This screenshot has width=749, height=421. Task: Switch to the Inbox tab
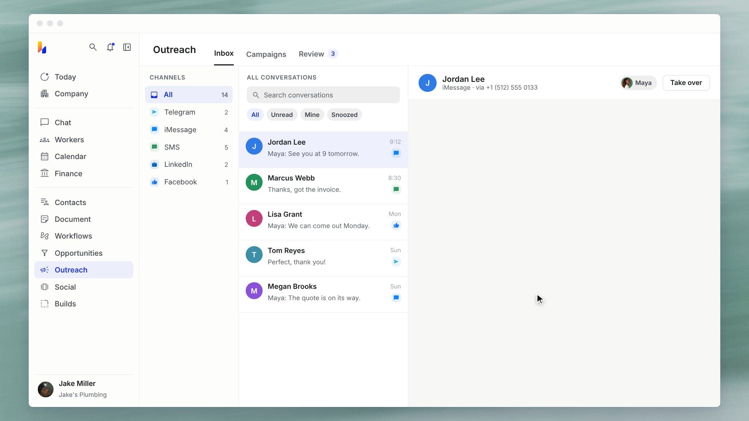click(224, 53)
